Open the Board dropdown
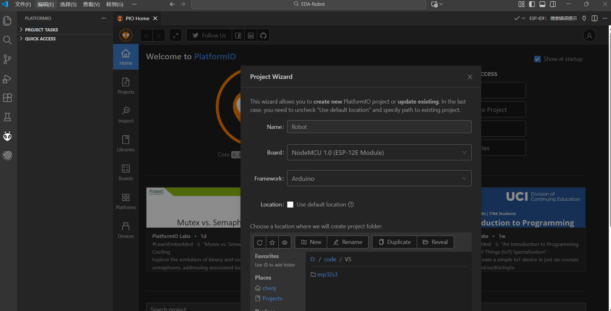 click(x=379, y=152)
